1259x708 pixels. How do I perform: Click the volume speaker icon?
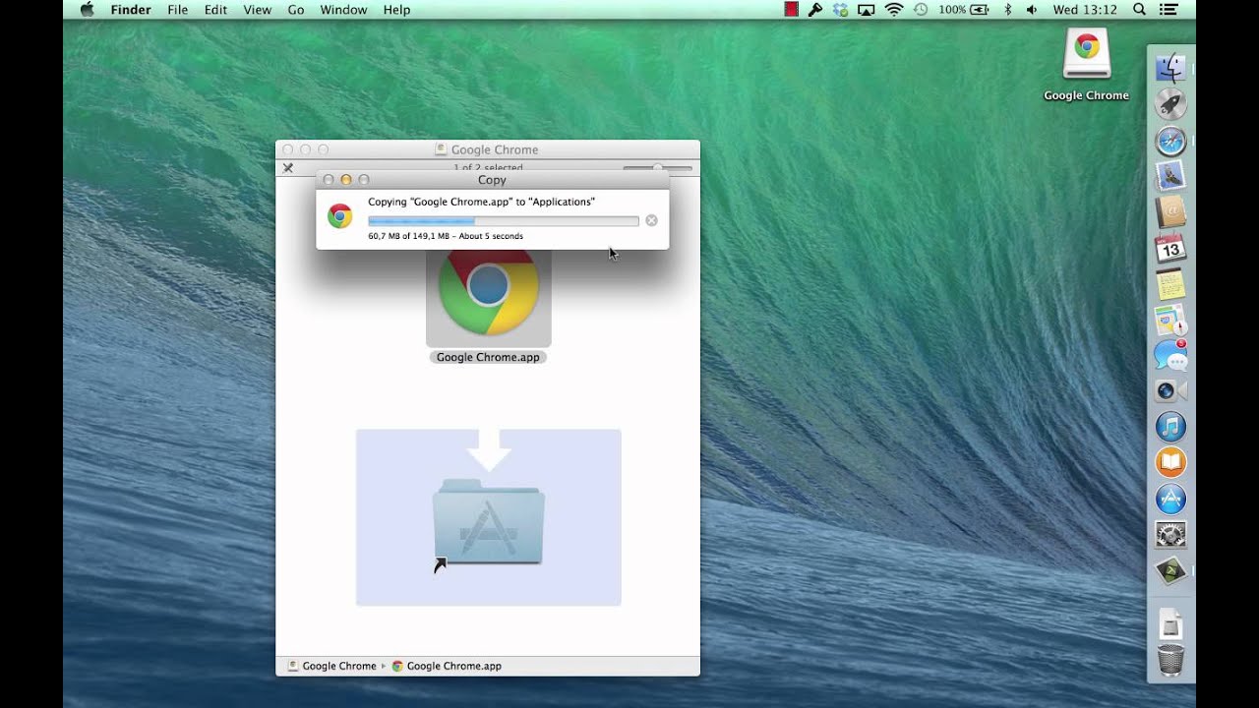(x=1031, y=10)
